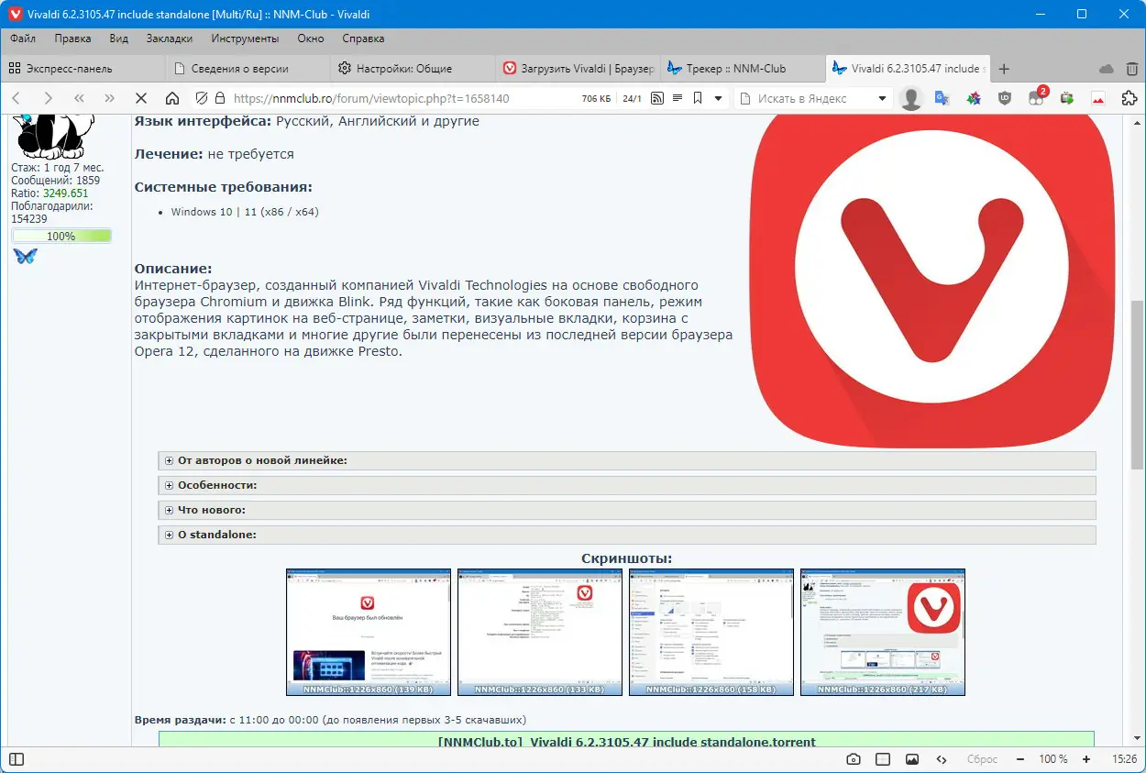The height and width of the screenshot is (773, 1146).
Task: Go to the home page icon
Action: click(172, 98)
